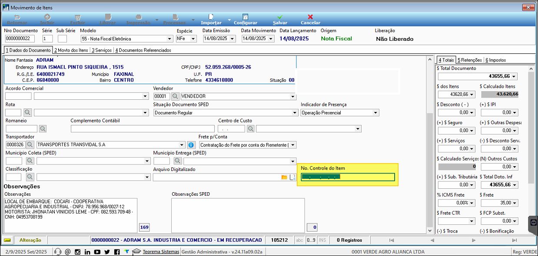The width and height of the screenshot is (538, 256).
Task: Switch to the Impostos tab
Action: coord(496,60)
